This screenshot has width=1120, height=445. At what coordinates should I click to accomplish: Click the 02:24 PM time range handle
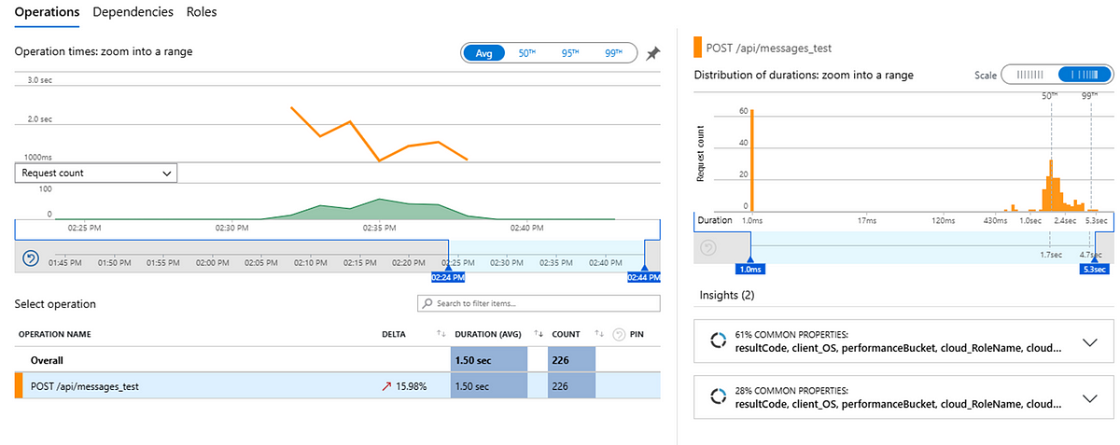(x=447, y=276)
